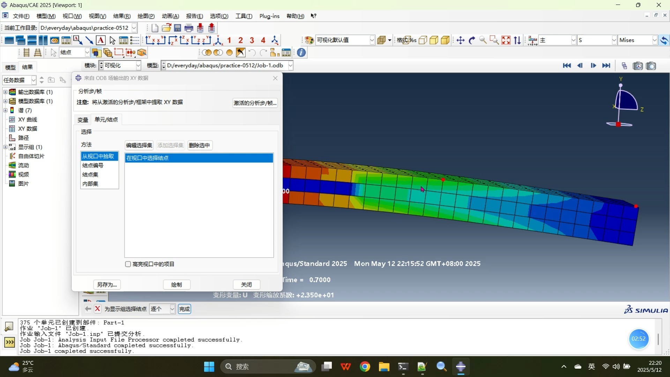Apply custom view number 3

point(252,40)
